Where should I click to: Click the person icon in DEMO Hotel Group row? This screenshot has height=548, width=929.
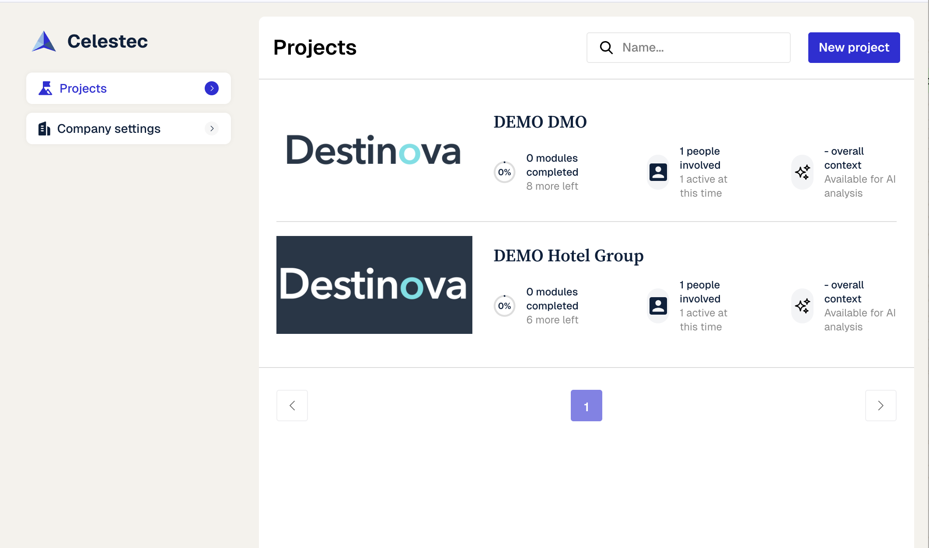[658, 306]
